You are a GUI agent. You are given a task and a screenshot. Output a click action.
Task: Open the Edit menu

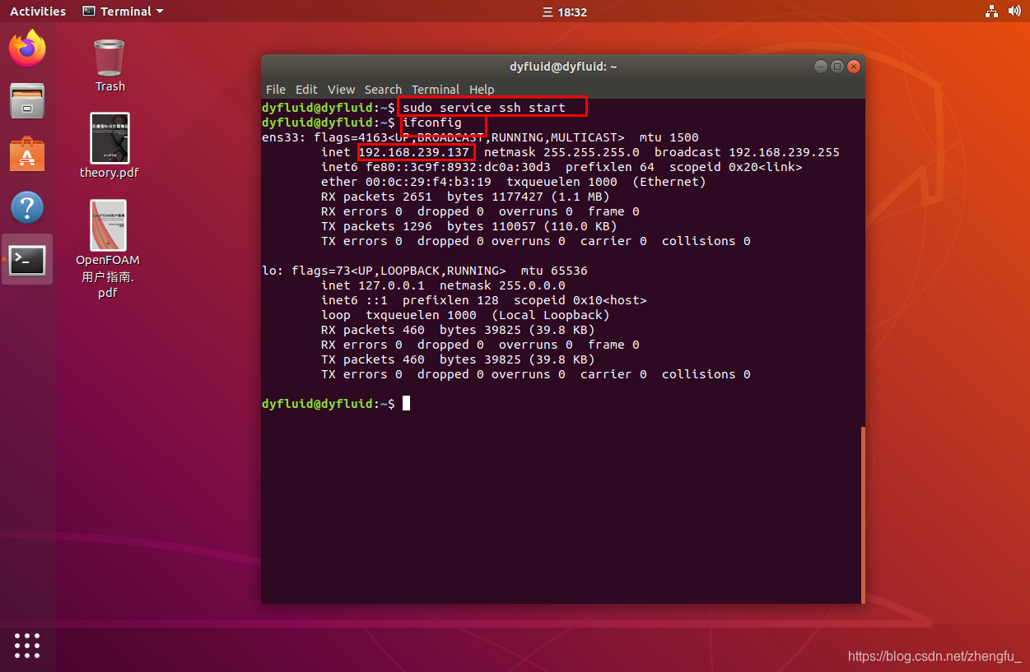pos(305,90)
